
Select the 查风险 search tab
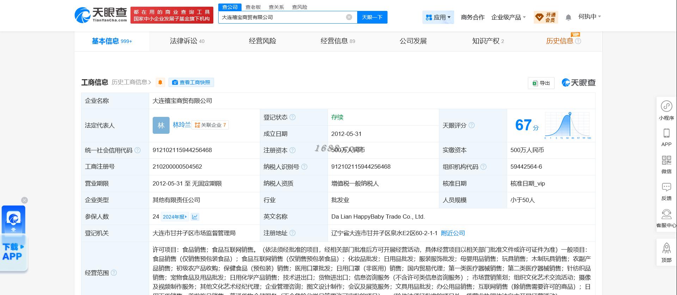[x=300, y=7]
